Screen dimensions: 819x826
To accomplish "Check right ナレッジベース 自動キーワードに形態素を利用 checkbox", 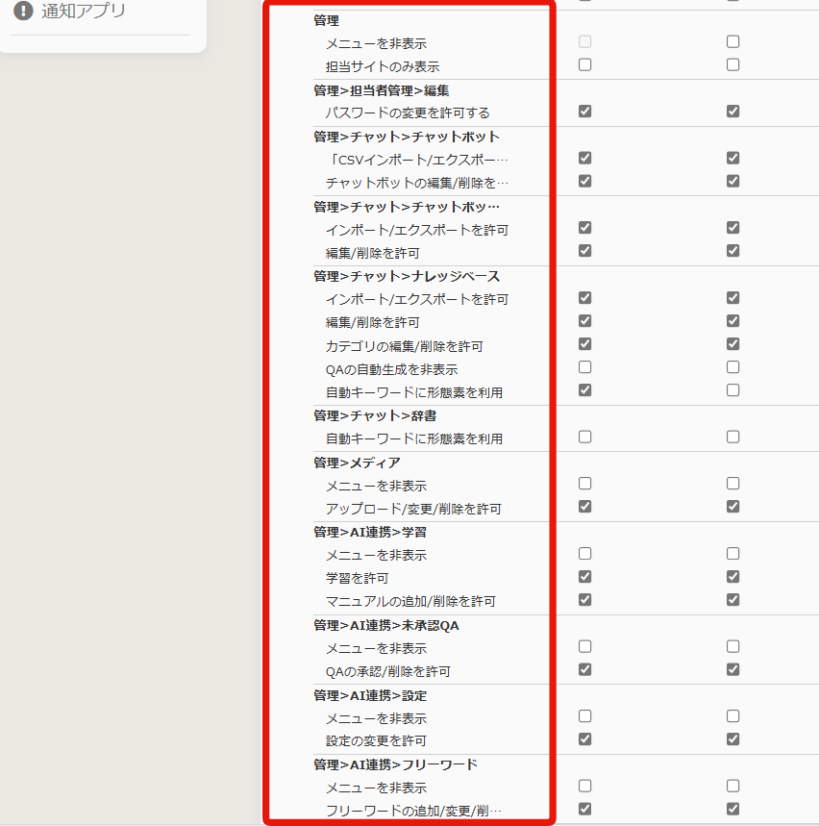I will click(x=732, y=390).
